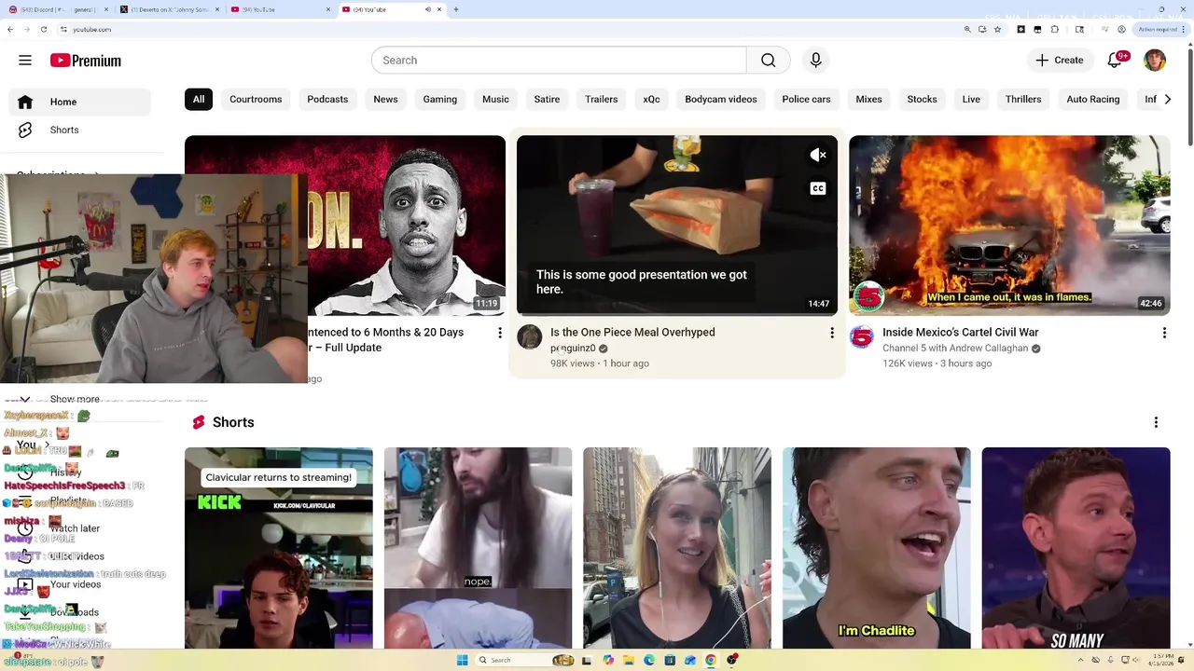1194x671 pixels.
Task: Switch to the Discord browser tab
Action: pyautogui.click(x=56, y=9)
